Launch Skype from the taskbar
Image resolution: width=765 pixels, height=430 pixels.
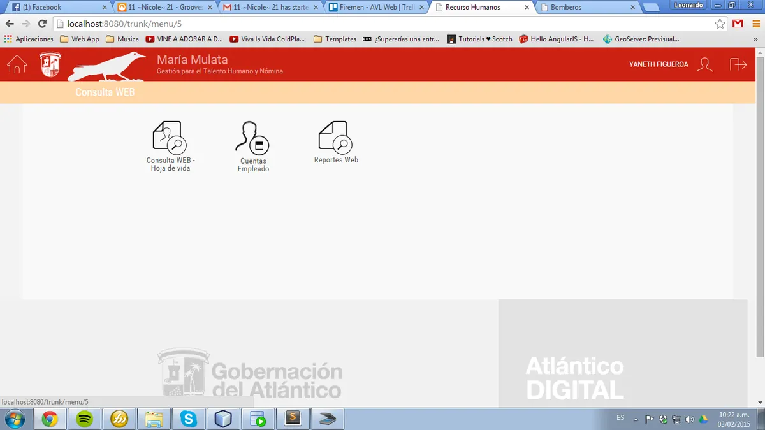point(188,419)
